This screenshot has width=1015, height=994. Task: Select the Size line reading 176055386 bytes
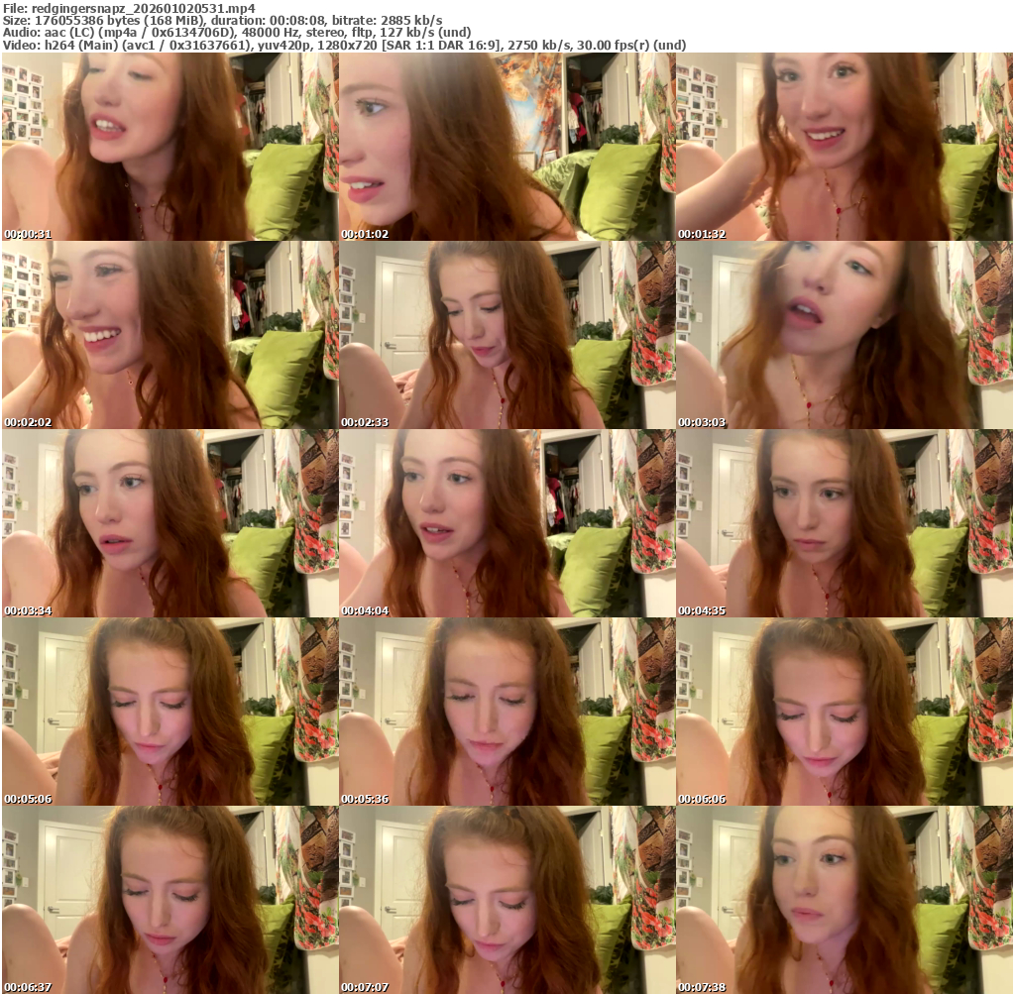[x=223, y=21]
